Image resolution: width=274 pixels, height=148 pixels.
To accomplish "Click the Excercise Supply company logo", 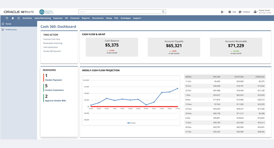I will pyautogui.click(x=42, y=12).
